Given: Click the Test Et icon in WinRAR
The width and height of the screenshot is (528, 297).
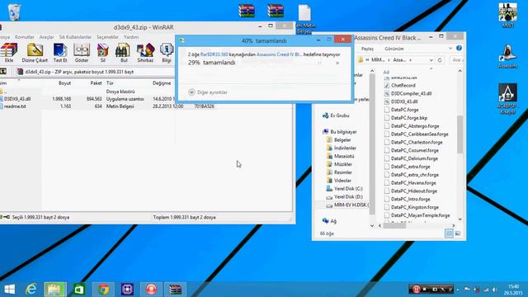Looking at the screenshot, I should [60, 53].
